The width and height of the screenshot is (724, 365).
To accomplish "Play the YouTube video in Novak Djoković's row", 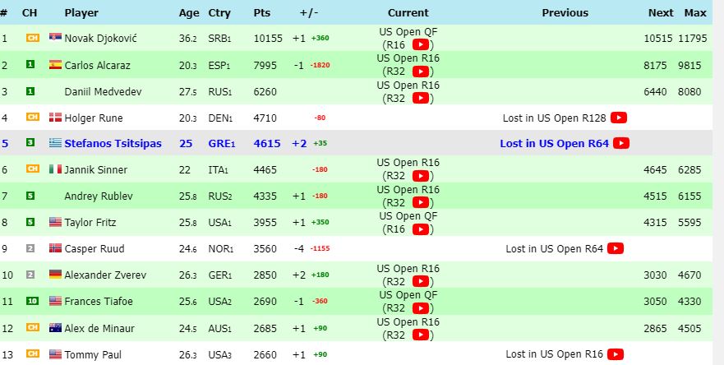I will click(x=420, y=44).
